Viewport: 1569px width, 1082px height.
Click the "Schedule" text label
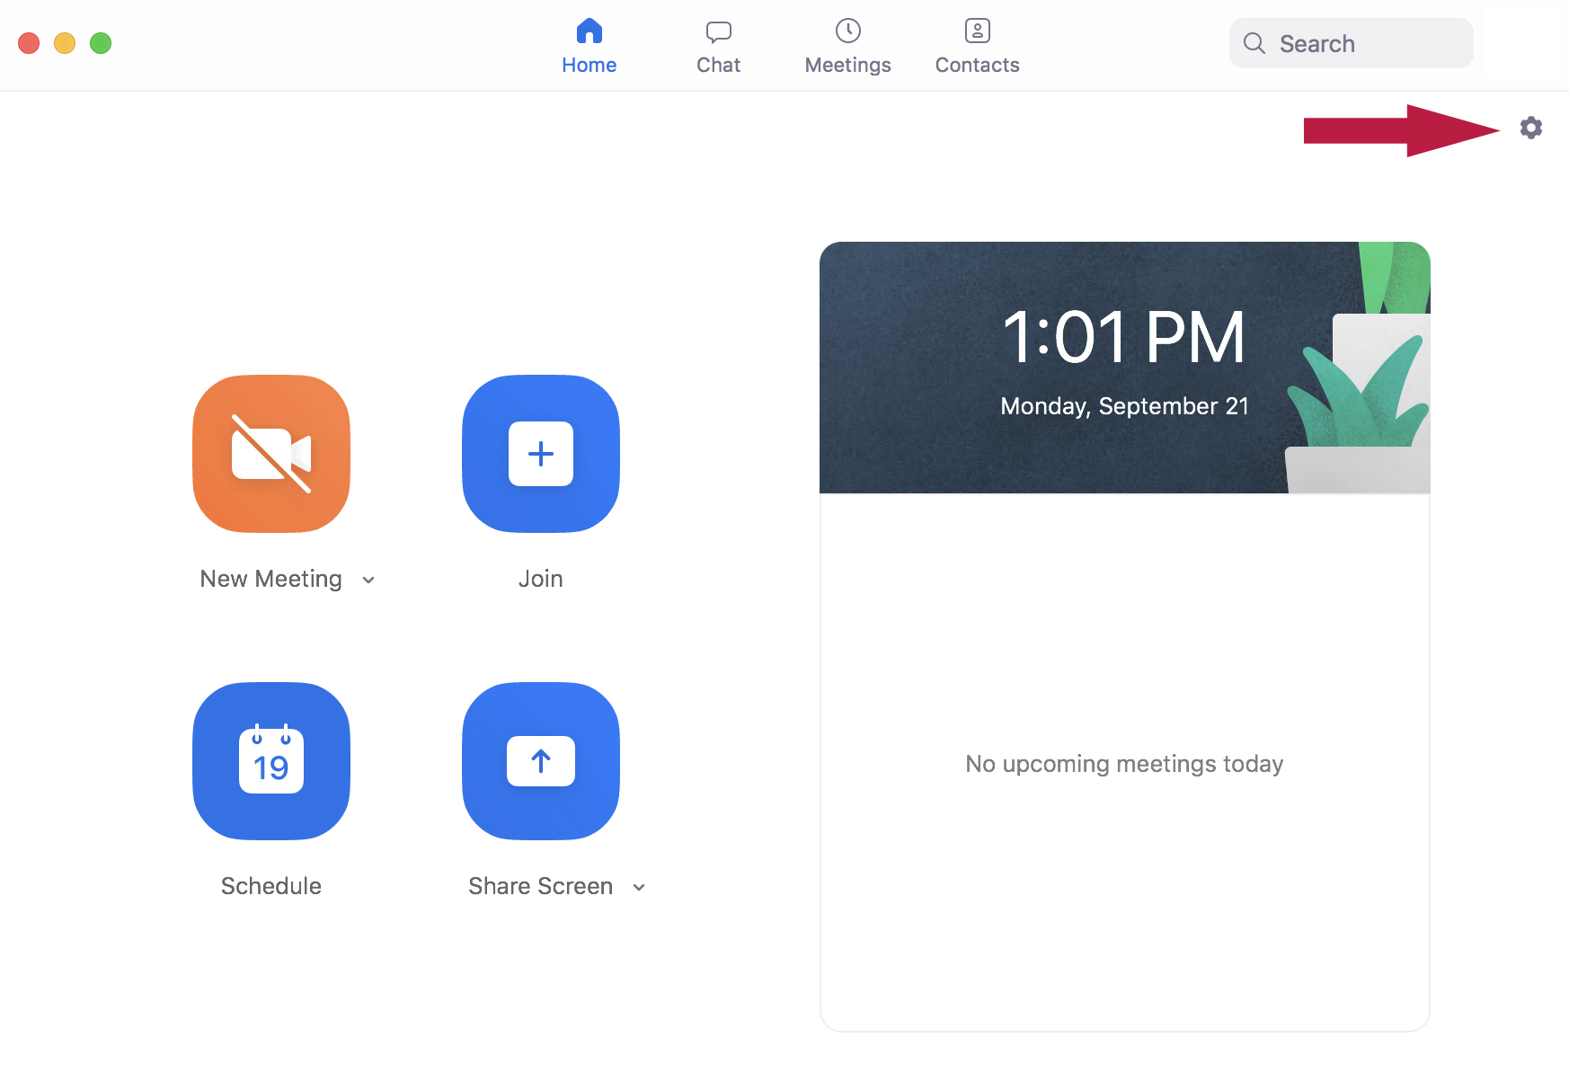tap(271, 886)
